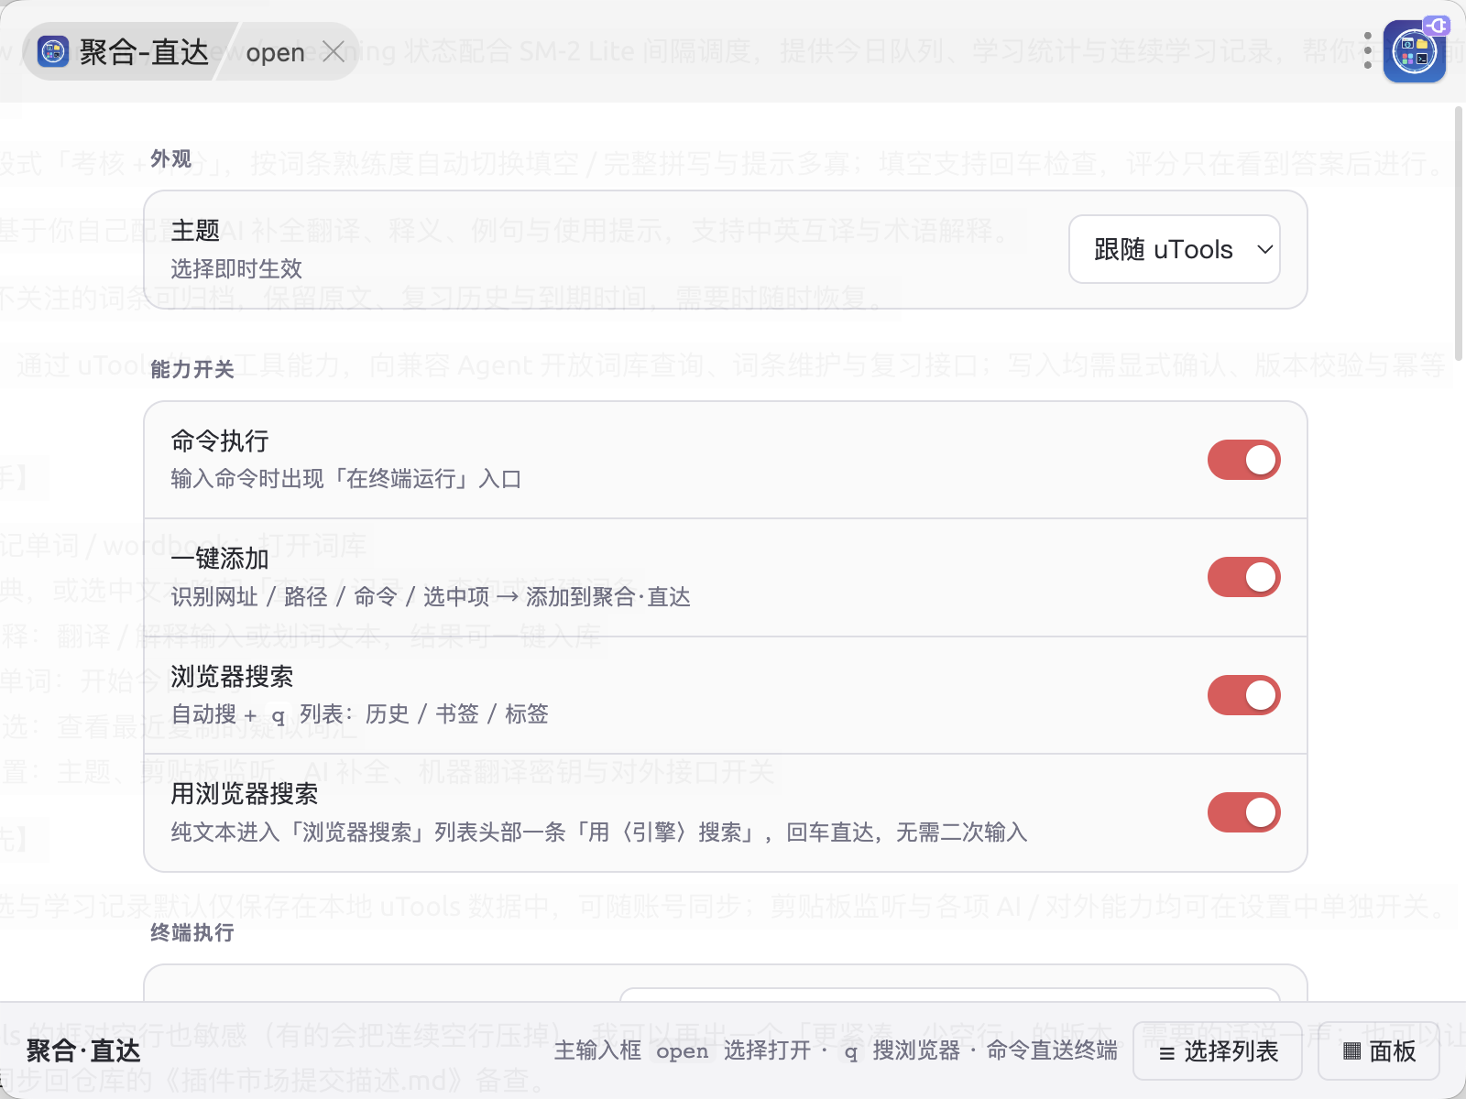This screenshot has width=1466, height=1099.
Task: Disable the 浏览器搜索 switch
Action: click(1243, 695)
